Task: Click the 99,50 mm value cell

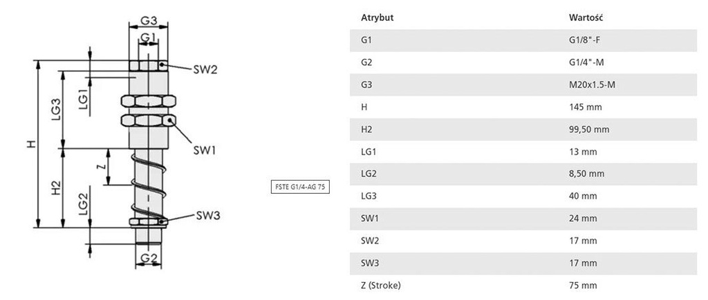Action: point(588,129)
